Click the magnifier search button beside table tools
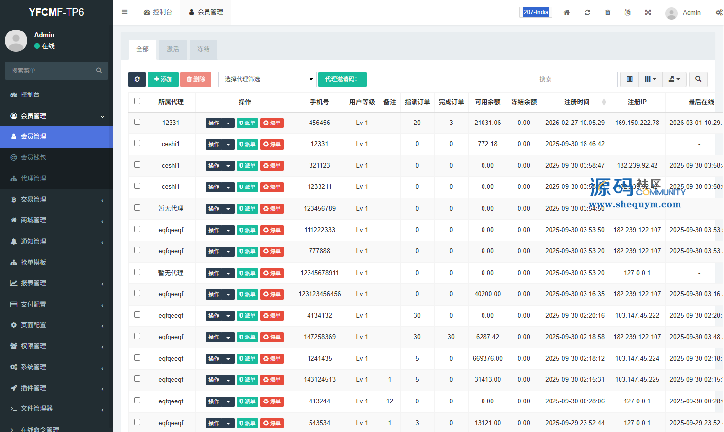 pos(698,79)
